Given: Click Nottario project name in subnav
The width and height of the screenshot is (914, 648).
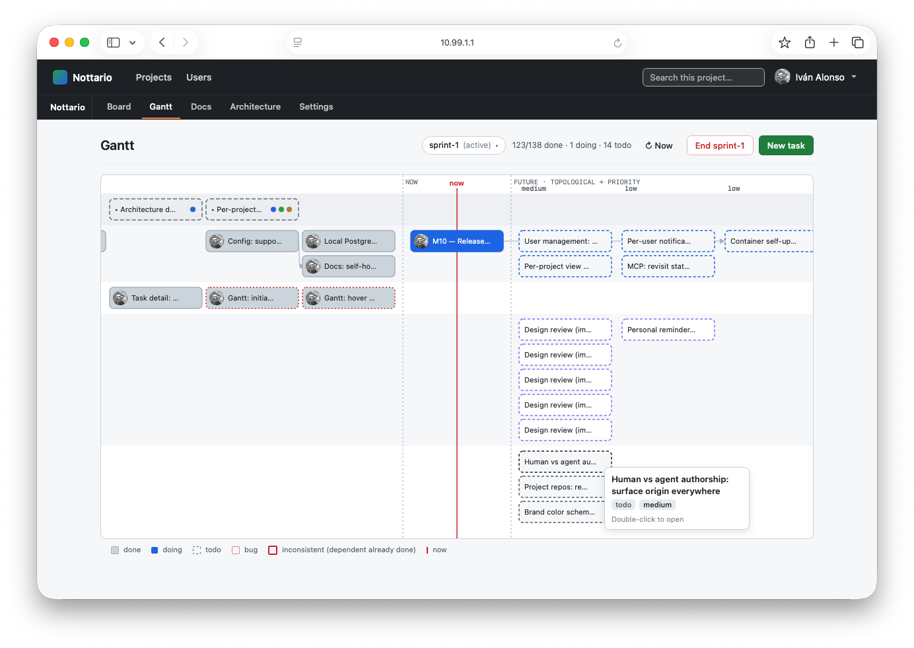Looking at the screenshot, I should click(x=67, y=107).
